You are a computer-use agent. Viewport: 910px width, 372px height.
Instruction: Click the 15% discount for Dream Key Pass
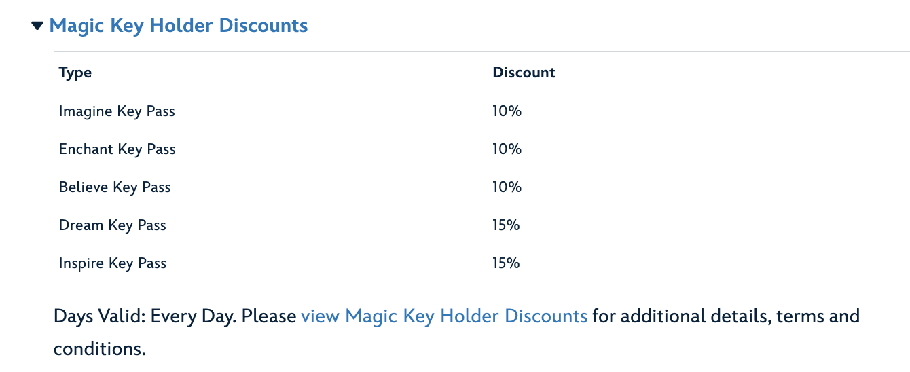coord(506,225)
